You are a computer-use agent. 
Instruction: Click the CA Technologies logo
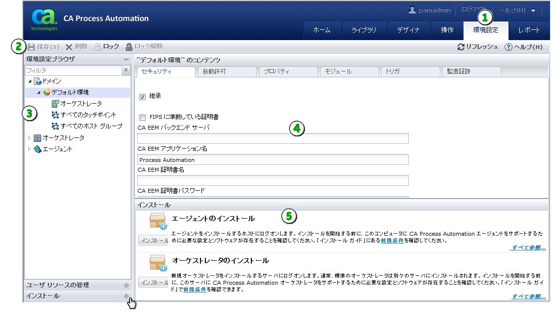click(x=44, y=20)
